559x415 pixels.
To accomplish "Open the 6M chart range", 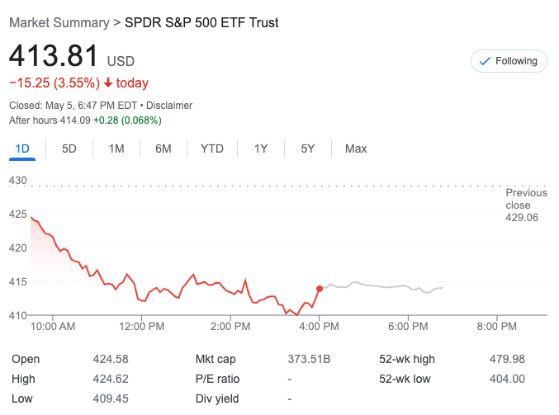I will click(x=163, y=149).
